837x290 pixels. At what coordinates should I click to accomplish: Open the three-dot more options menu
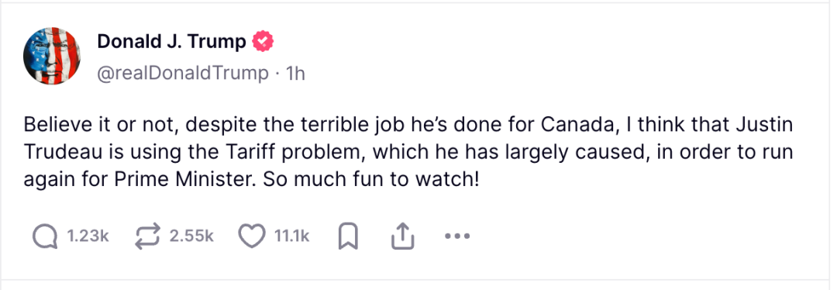tap(457, 236)
